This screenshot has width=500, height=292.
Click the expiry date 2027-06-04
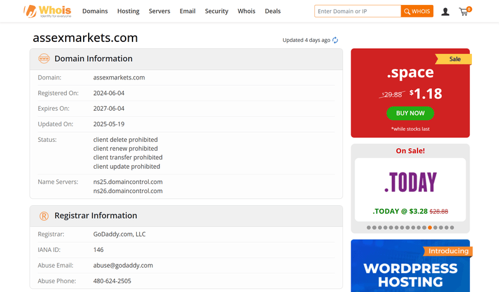click(109, 109)
